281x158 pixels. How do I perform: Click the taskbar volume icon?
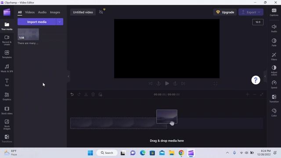247,153
